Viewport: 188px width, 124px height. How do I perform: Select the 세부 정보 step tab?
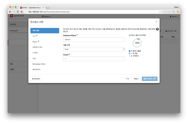tap(45, 31)
